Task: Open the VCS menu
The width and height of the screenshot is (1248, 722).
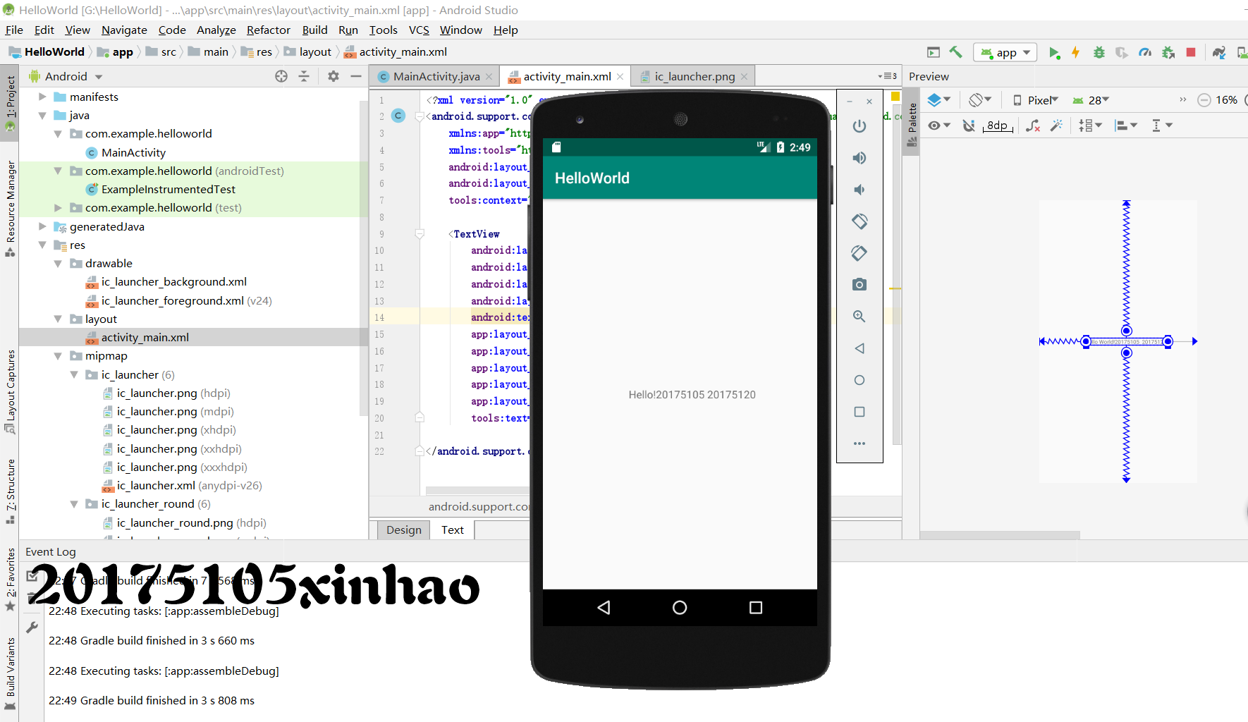Action: pyautogui.click(x=419, y=30)
